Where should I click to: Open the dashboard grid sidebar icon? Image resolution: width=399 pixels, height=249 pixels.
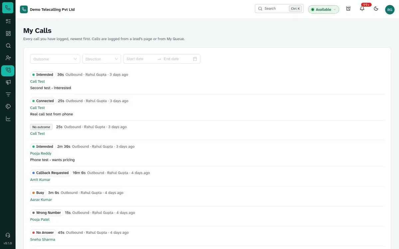(x=8, y=34)
